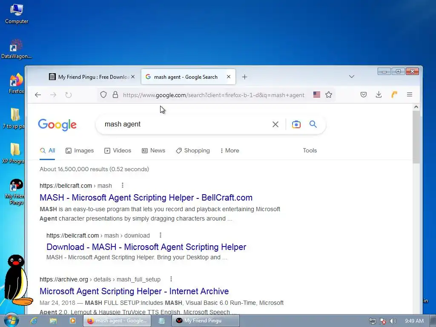Image resolution: width=436 pixels, height=327 pixels.
Task: Select the DataWagon desktop shortcut
Action: pos(17,49)
